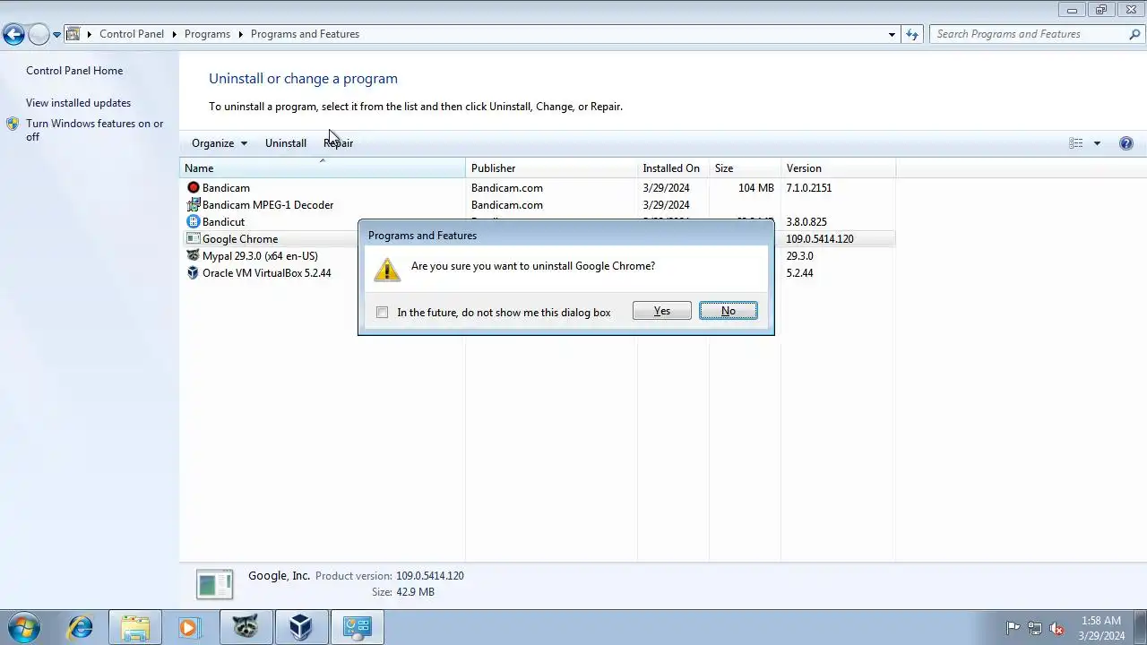Open VirtualBox taskbar icon
1147x645 pixels.
click(x=301, y=627)
